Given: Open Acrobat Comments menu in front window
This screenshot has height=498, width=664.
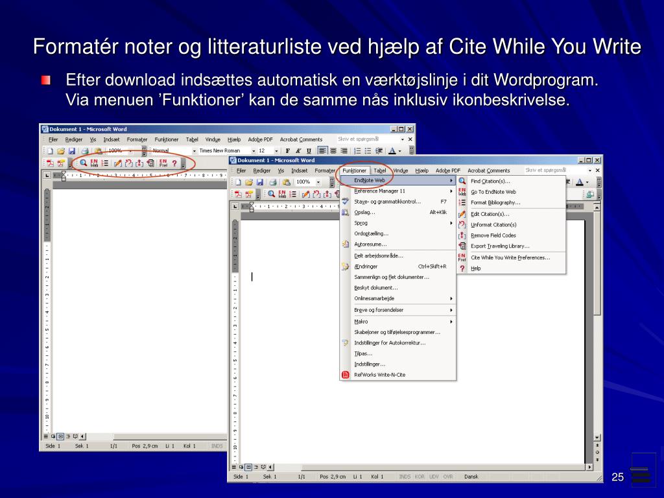Looking at the screenshot, I should [489, 171].
